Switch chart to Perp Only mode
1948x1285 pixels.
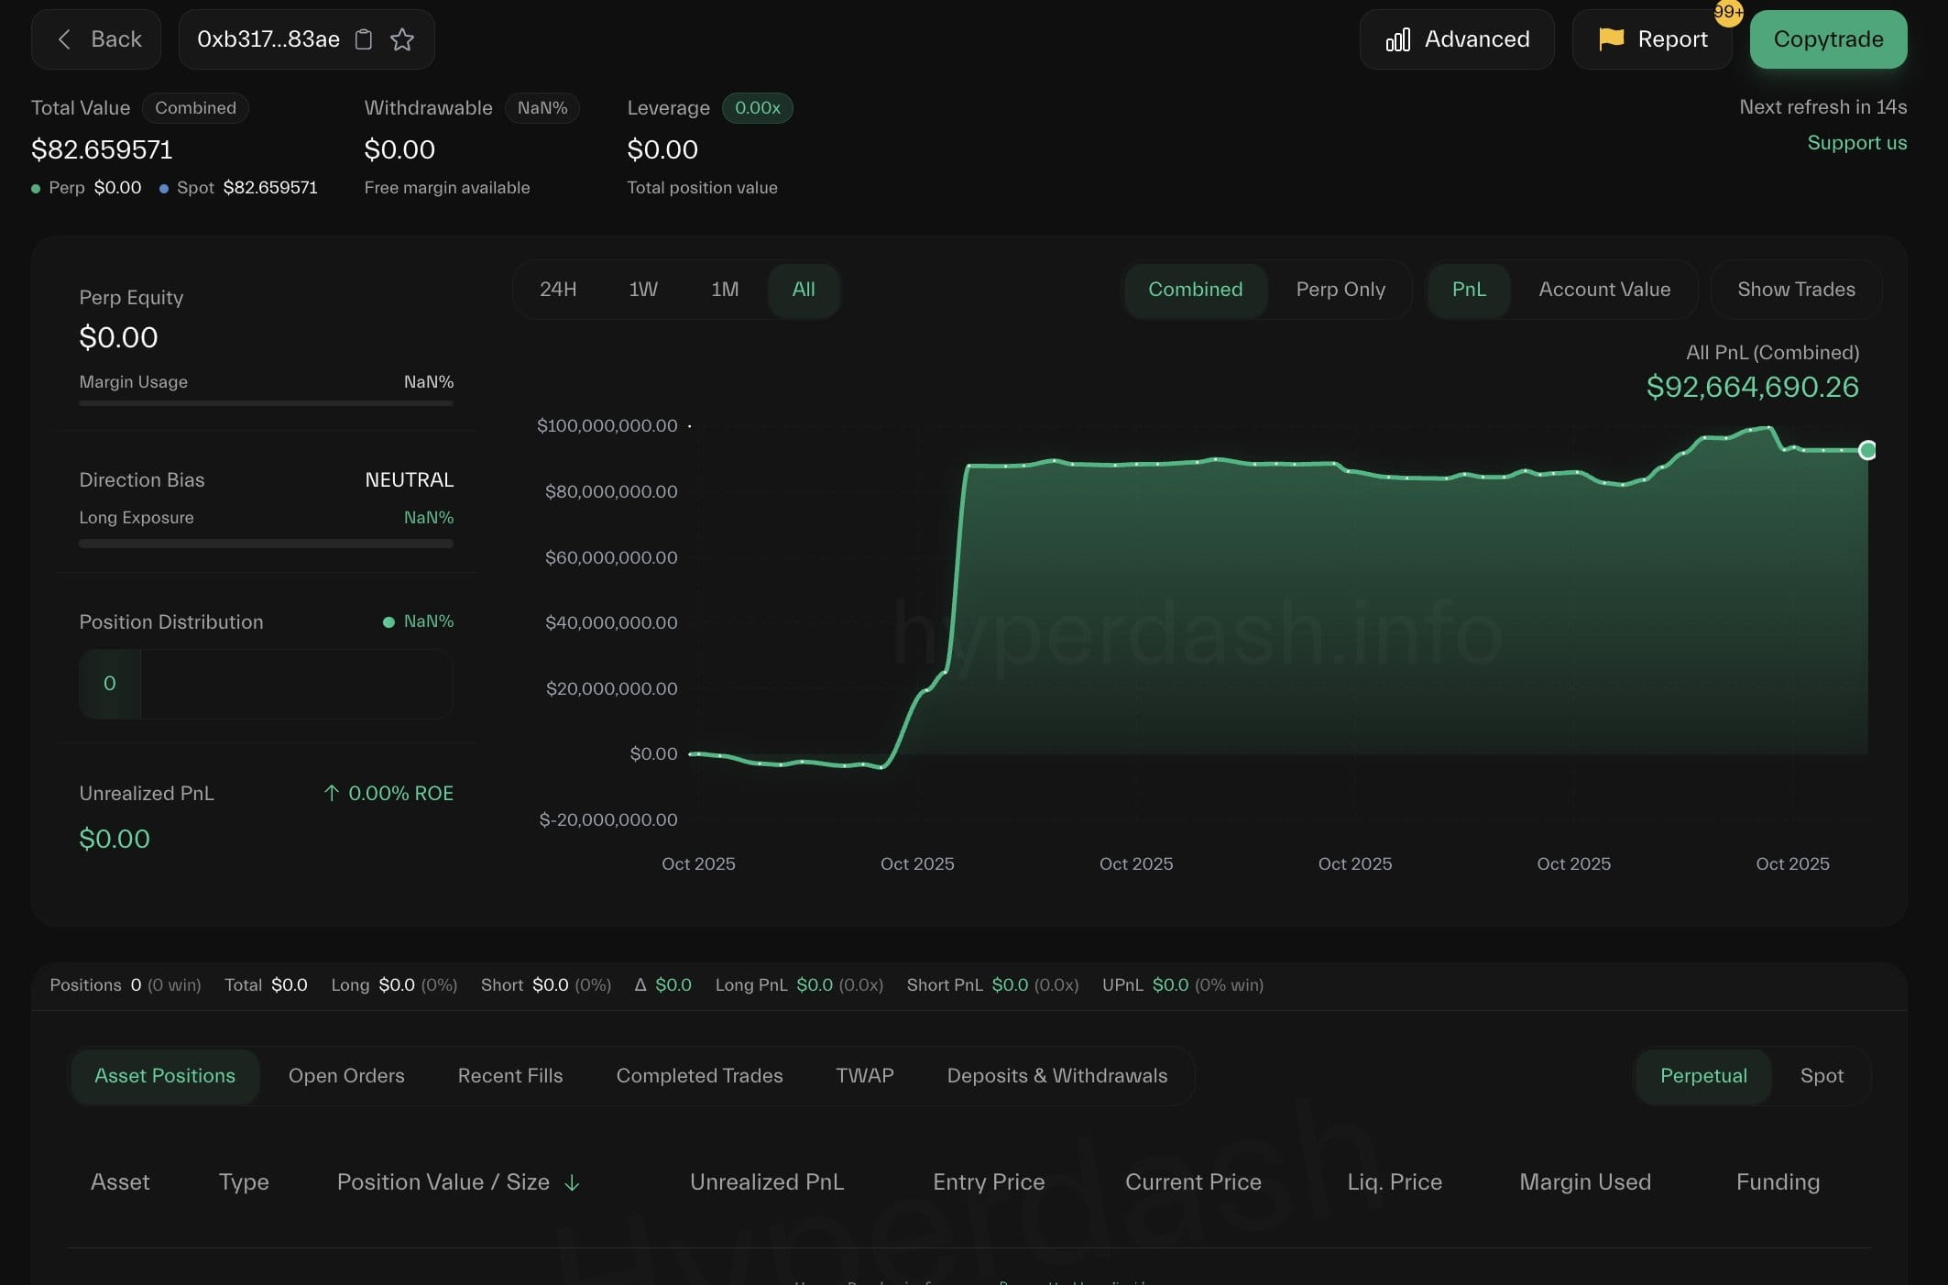click(1340, 290)
